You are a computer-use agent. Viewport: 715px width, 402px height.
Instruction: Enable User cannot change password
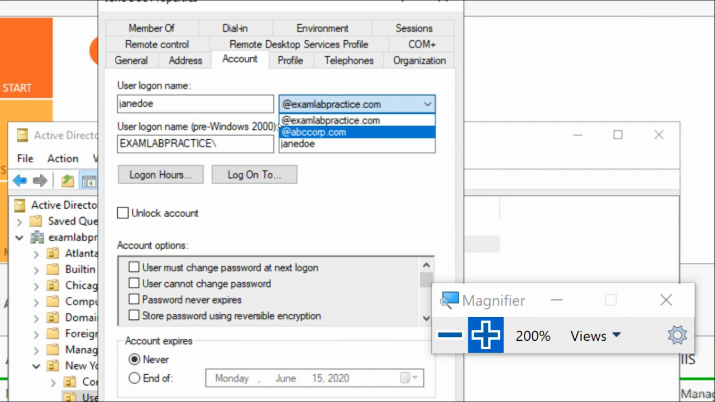coord(134,284)
